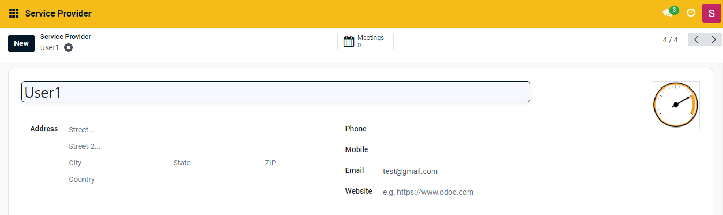Image resolution: width=723 pixels, height=215 pixels.
Task: Go to the previous record arrow
Action: [x=696, y=40]
